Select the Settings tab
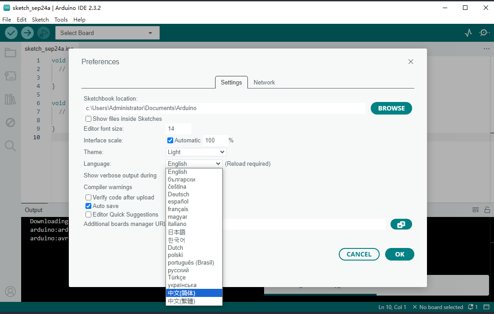Screen dimensions: 494x314 [x=231, y=83]
